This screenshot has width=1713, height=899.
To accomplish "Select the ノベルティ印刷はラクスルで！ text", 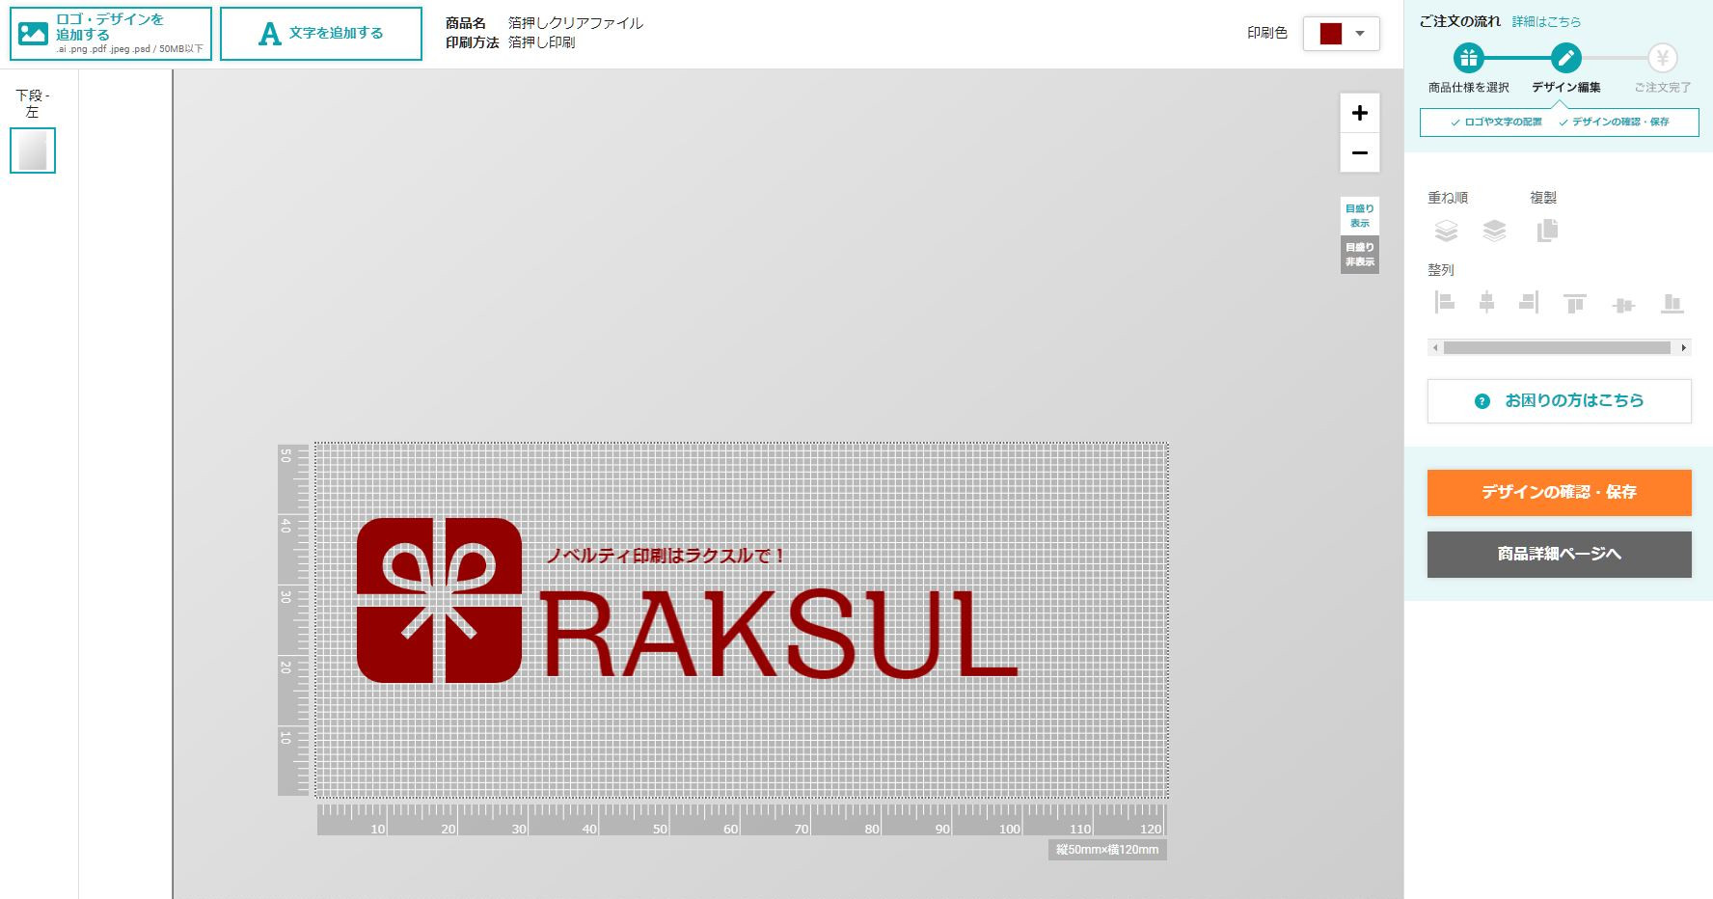I will coord(667,556).
